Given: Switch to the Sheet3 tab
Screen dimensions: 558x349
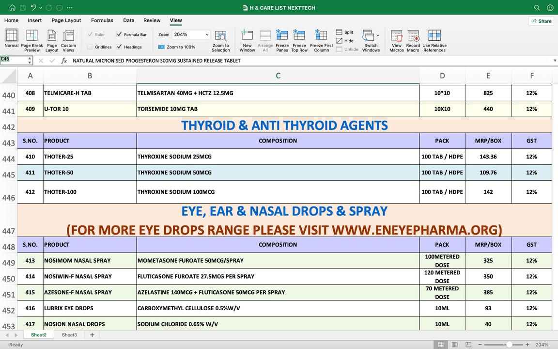Looking at the screenshot, I should pos(69,335).
